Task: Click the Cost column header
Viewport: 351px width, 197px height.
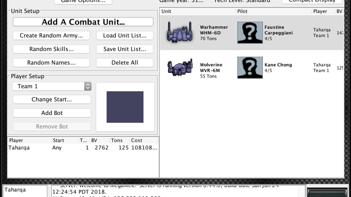Action: point(144,140)
